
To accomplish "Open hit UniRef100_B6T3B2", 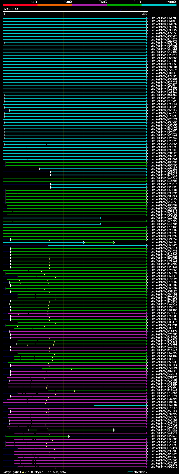I will pyautogui.click(x=164, y=95).
